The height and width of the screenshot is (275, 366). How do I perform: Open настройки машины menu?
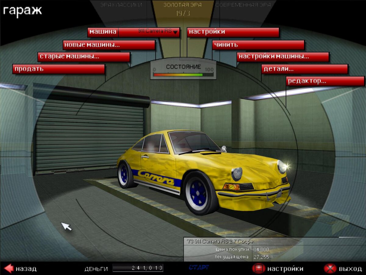click(x=283, y=57)
